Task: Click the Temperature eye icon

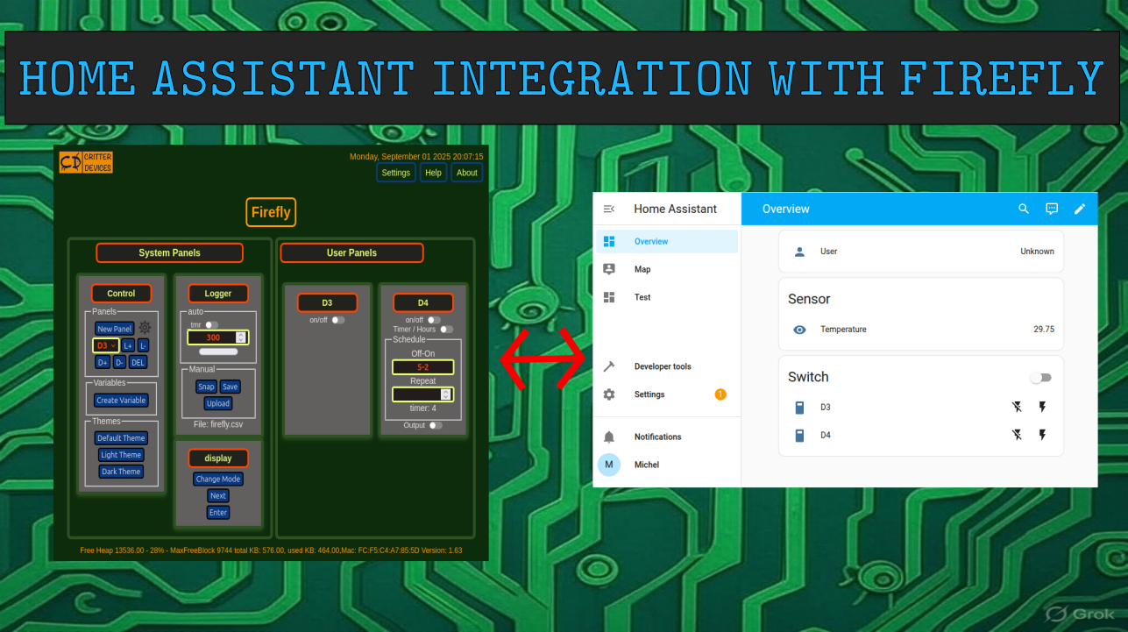Action: 799,330
